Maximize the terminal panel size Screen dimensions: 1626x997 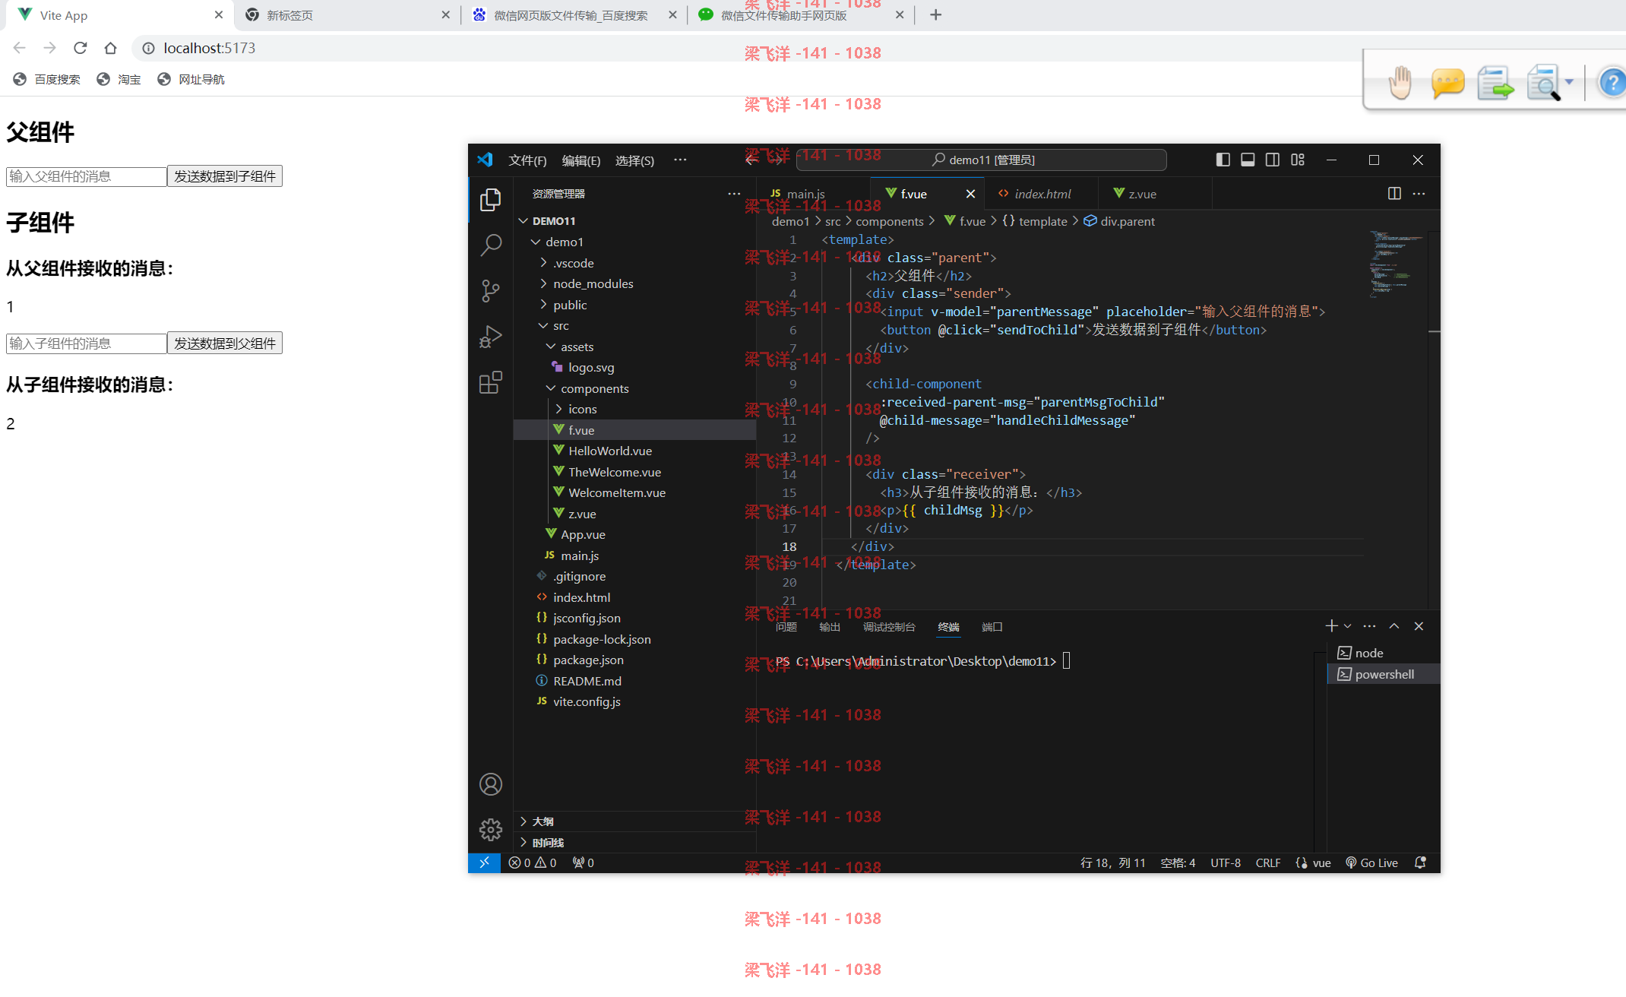point(1394,626)
